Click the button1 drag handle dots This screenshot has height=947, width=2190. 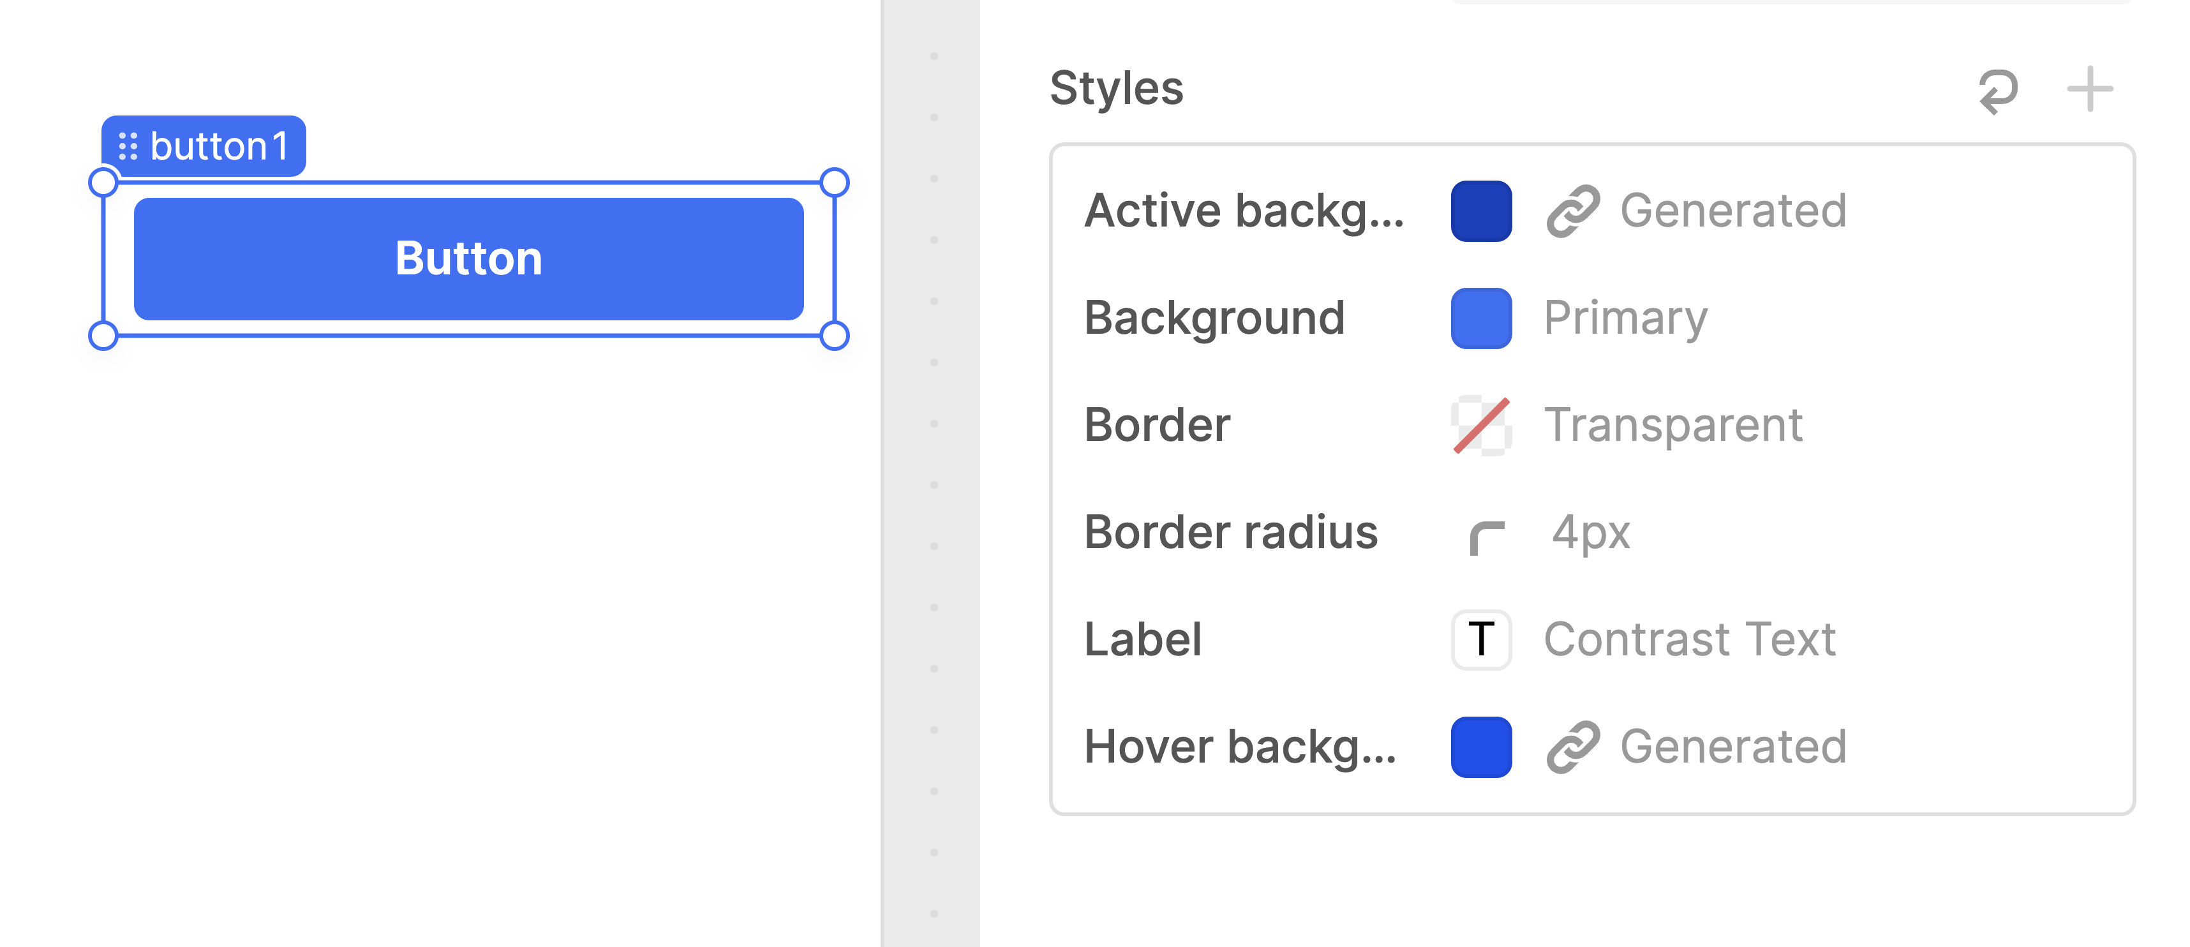(x=128, y=146)
